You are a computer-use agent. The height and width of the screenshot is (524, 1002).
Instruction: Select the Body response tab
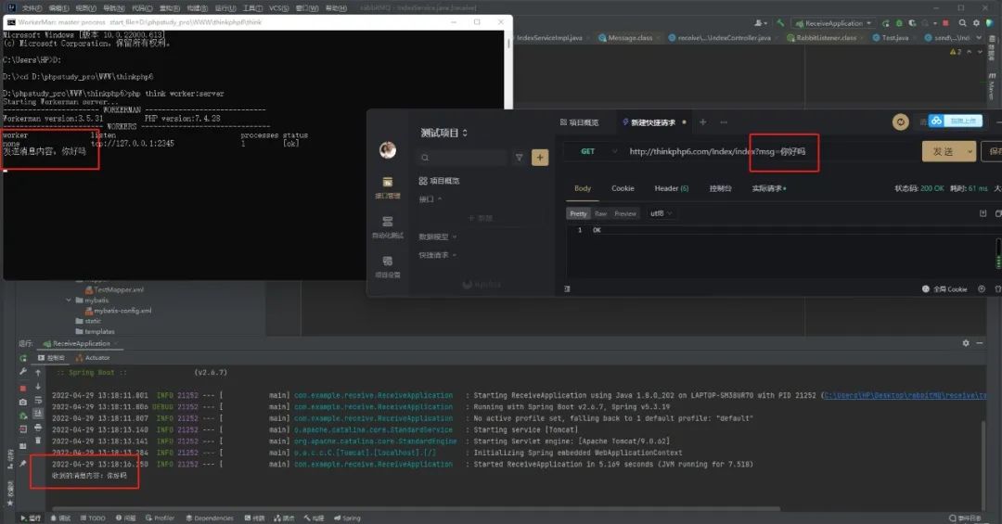[x=583, y=188]
